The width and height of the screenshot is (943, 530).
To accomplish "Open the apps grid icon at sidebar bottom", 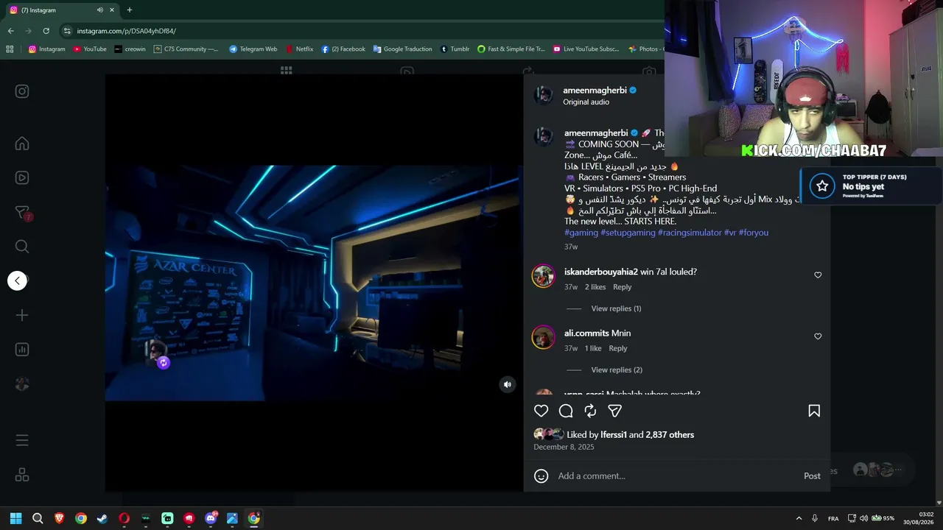I will point(22,475).
